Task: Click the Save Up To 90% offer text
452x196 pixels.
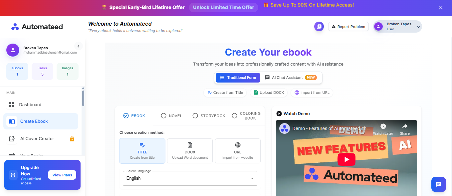Action: (312, 5)
